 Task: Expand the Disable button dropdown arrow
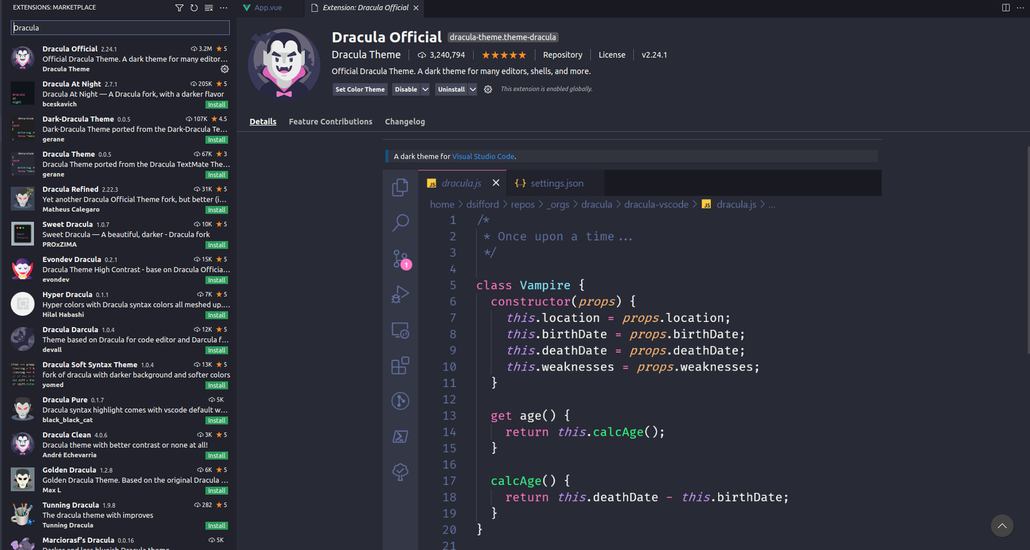pyautogui.click(x=425, y=89)
